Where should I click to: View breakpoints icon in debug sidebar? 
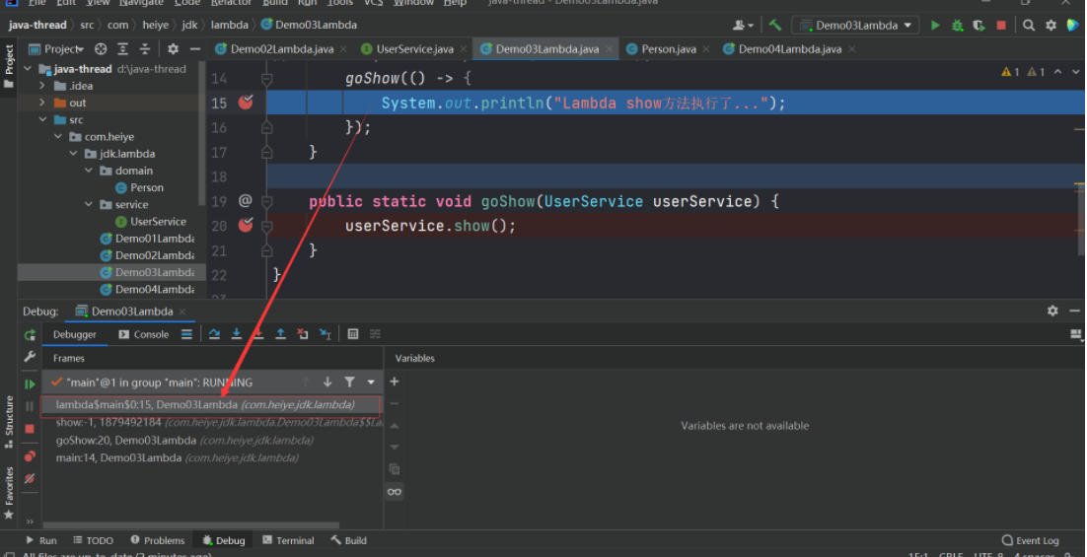30,455
